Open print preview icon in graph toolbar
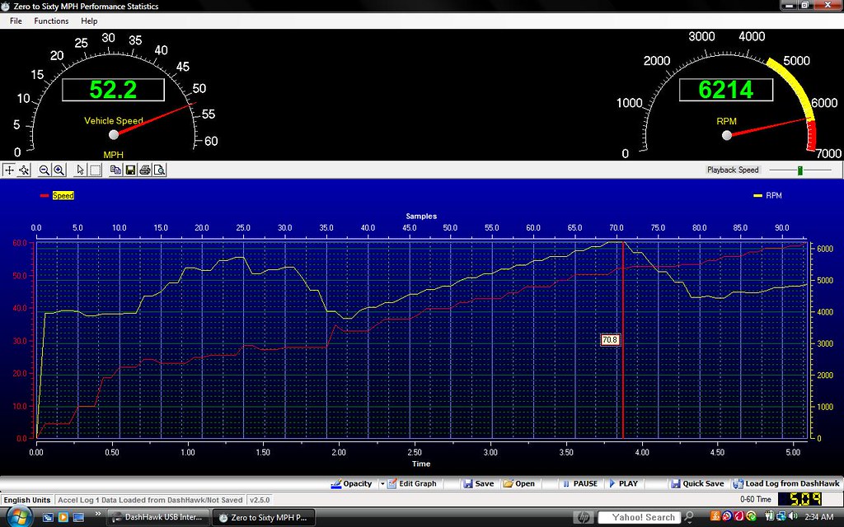This screenshot has width=844, height=527. tap(159, 170)
